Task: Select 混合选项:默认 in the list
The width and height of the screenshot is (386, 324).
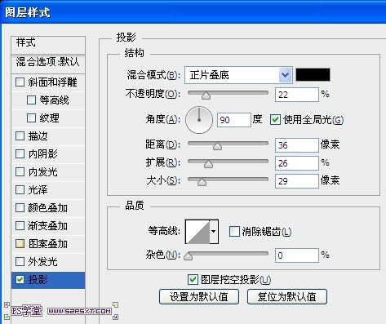Action: pos(48,64)
